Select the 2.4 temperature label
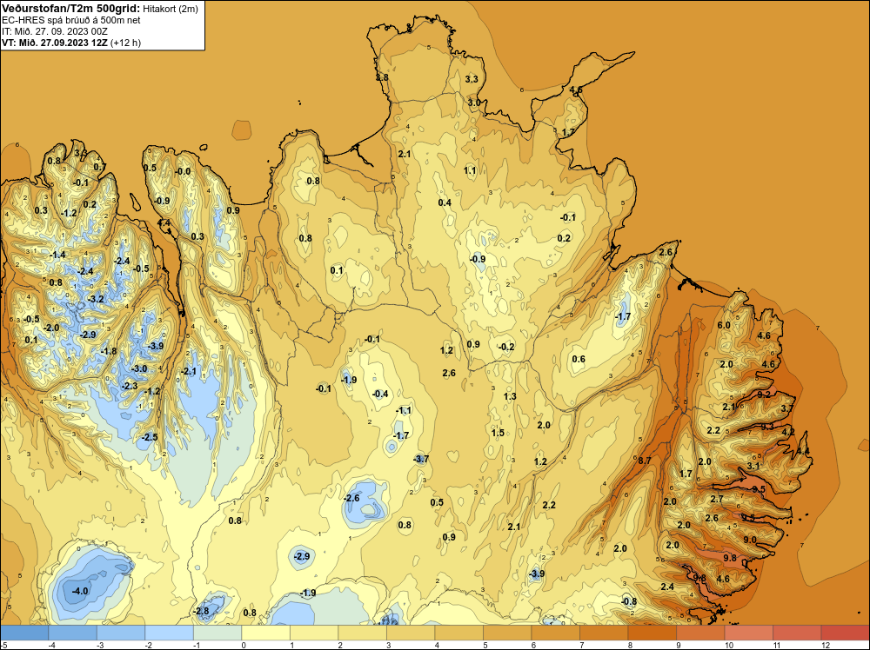Image resolution: width=870 pixels, height=650 pixels. click(x=667, y=587)
